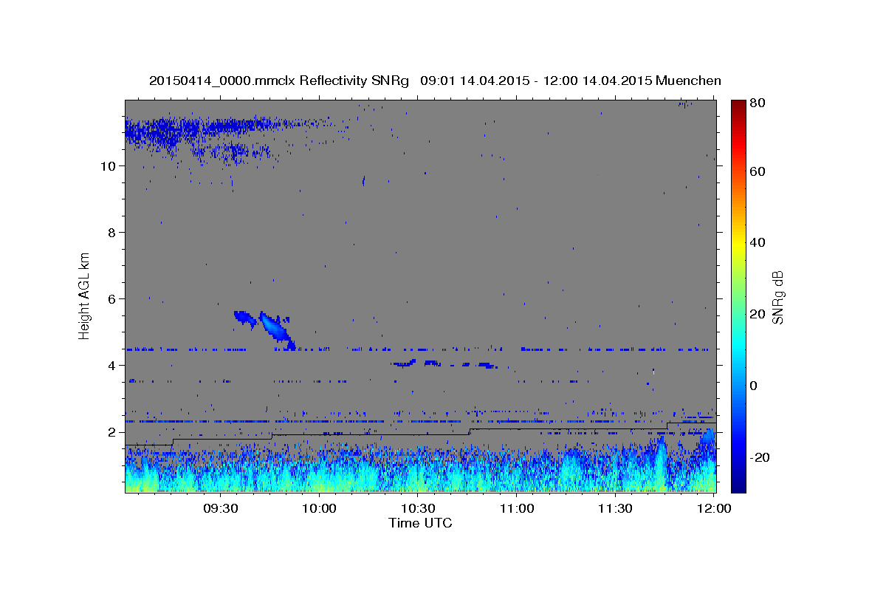This screenshot has height=591, width=886.
Task: Click the 12:00 time tick label
Action: [x=713, y=508]
